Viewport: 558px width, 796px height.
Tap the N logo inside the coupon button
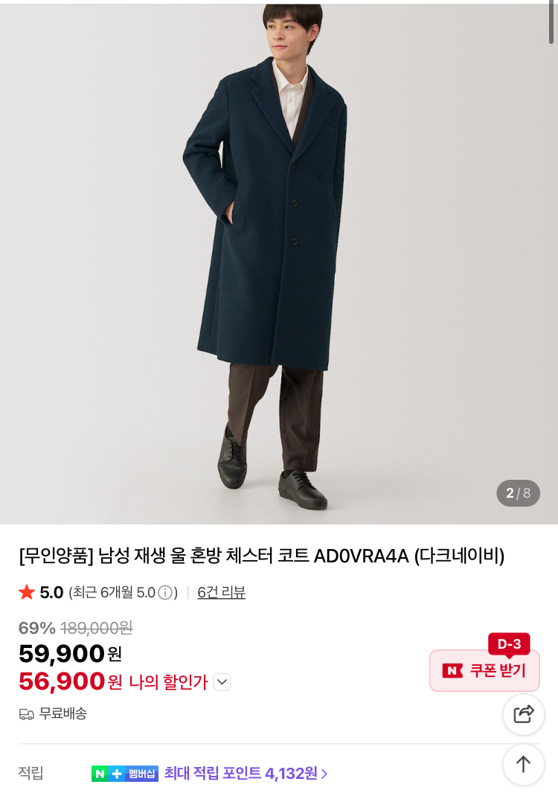pos(452,670)
